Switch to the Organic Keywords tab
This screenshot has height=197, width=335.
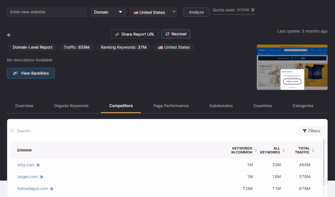pyautogui.click(x=71, y=106)
